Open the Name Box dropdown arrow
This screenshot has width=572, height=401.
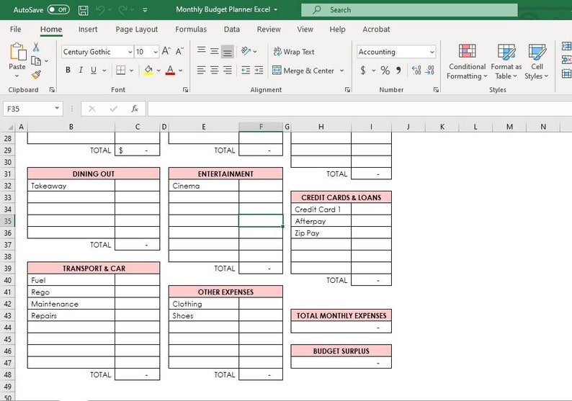57,108
